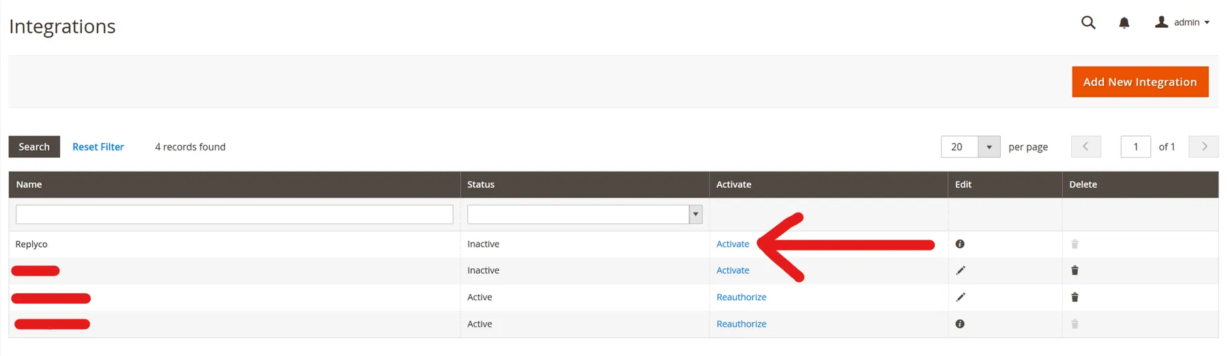The image size is (1228, 356).
Task: Click greyed trash icon in last row
Action: coord(1074,324)
